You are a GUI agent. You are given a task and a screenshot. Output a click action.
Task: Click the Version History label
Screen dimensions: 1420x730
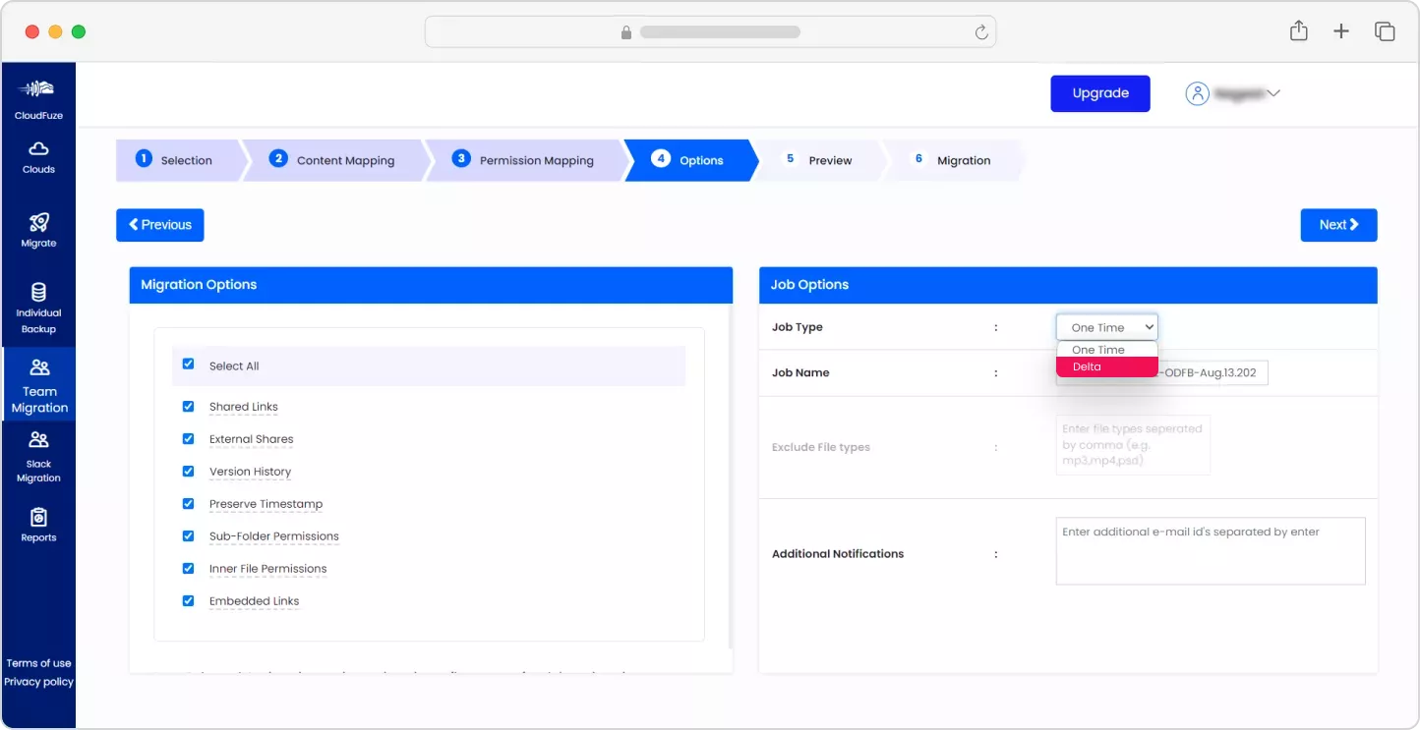click(250, 472)
